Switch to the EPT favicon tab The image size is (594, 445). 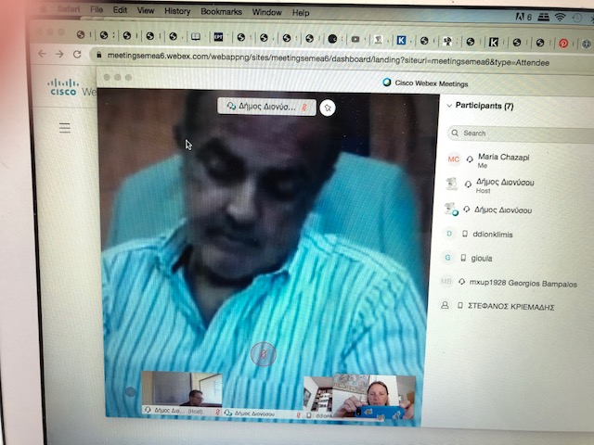(219, 37)
